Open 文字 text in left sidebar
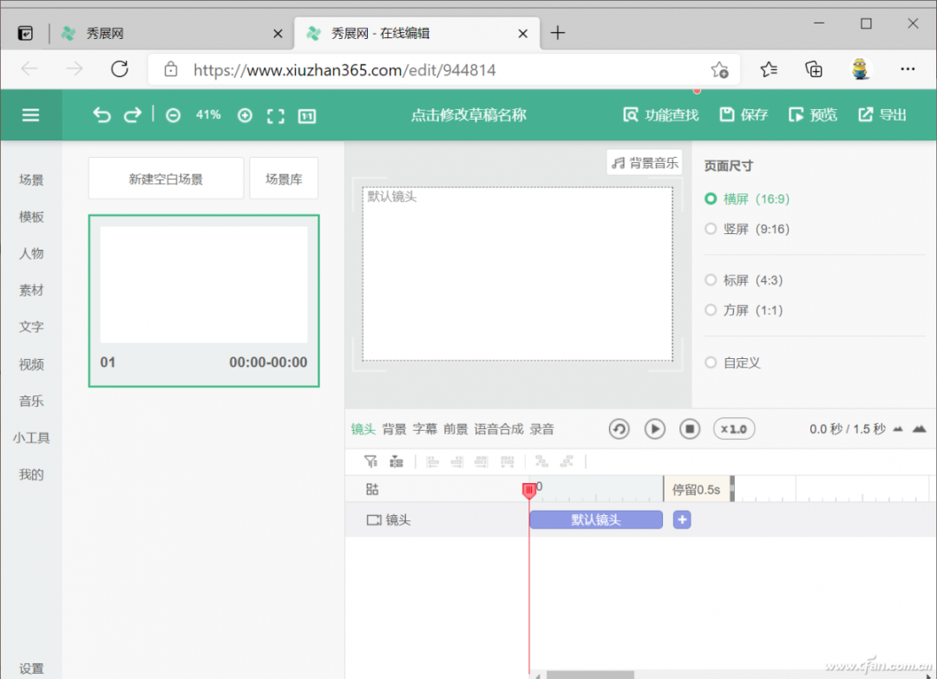937x679 pixels. (x=31, y=327)
